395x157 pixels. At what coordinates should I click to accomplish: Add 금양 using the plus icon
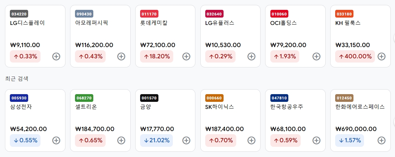pyautogui.click(x=186, y=140)
